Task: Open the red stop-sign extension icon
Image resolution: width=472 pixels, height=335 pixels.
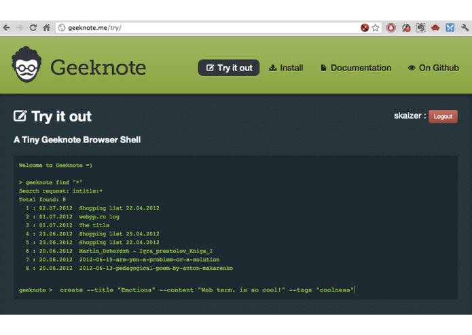Action: (391, 28)
